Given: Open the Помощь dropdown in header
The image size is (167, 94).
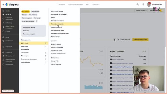Looking at the screenshot, I should coord(96,4).
